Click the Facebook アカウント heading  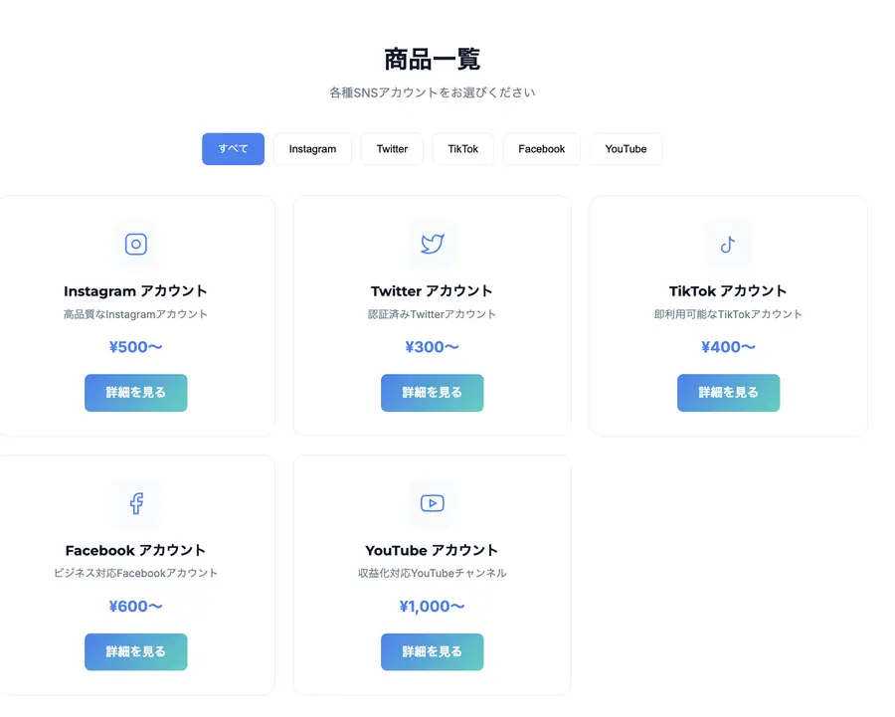click(x=135, y=550)
